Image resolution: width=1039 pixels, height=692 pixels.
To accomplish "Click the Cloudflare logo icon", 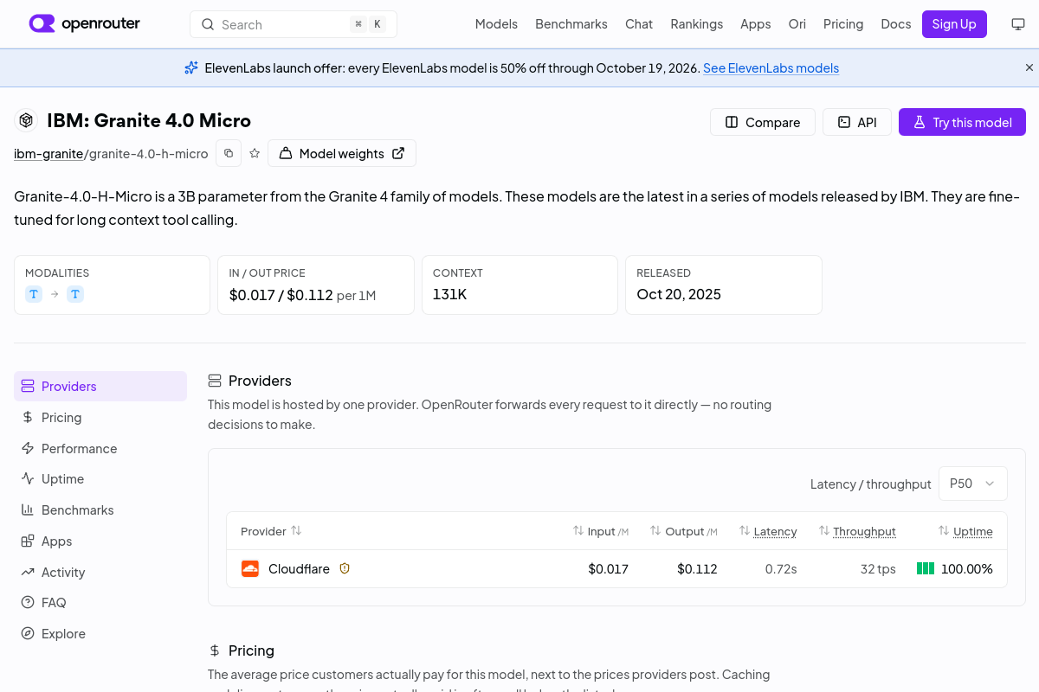I will click(250, 569).
